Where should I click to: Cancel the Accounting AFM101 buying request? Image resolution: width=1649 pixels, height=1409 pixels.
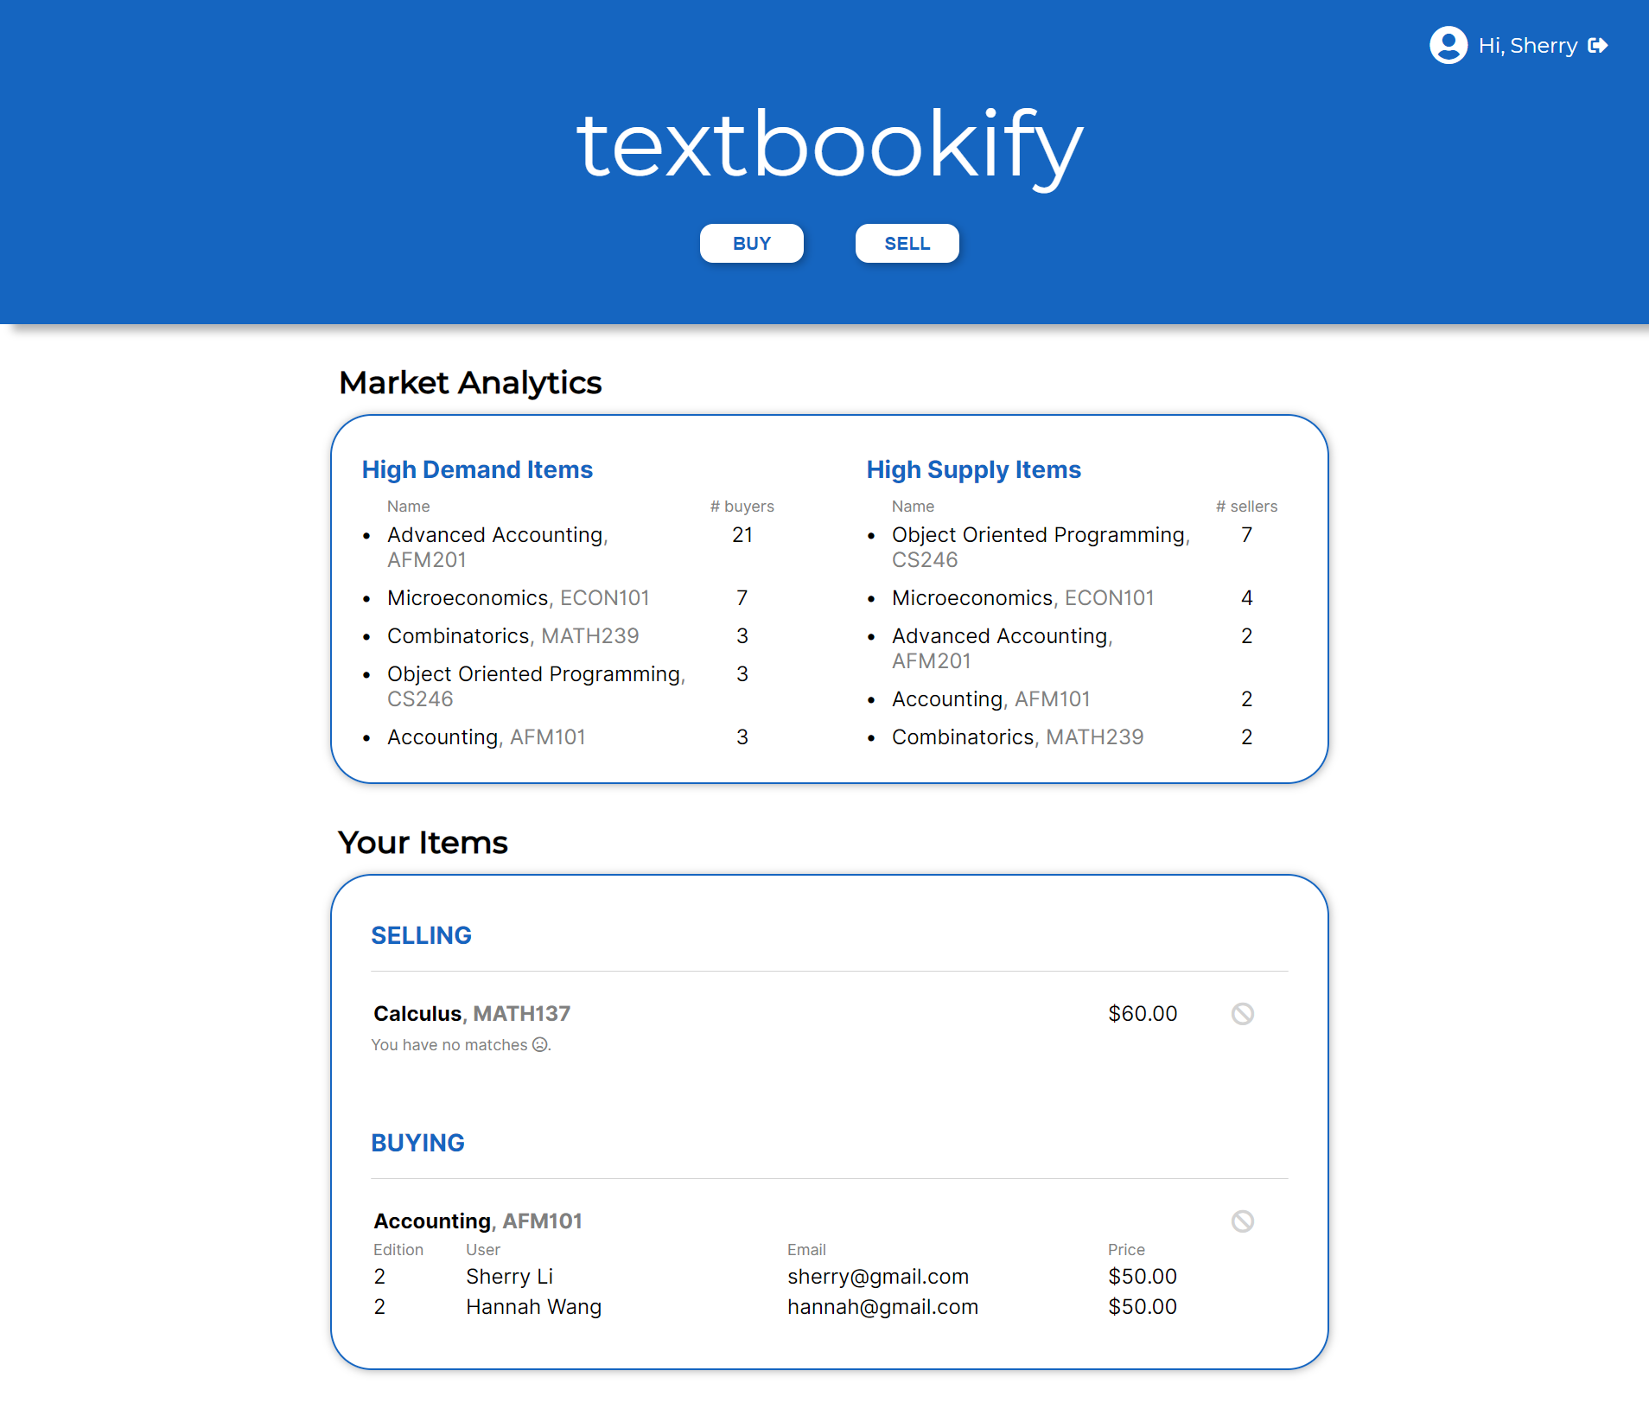coord(1243,1221)
